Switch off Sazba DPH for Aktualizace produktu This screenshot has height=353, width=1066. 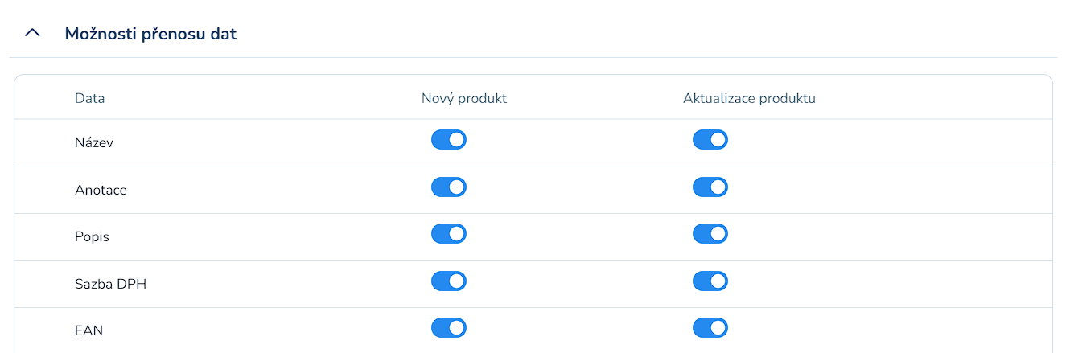tap(710, 281)
